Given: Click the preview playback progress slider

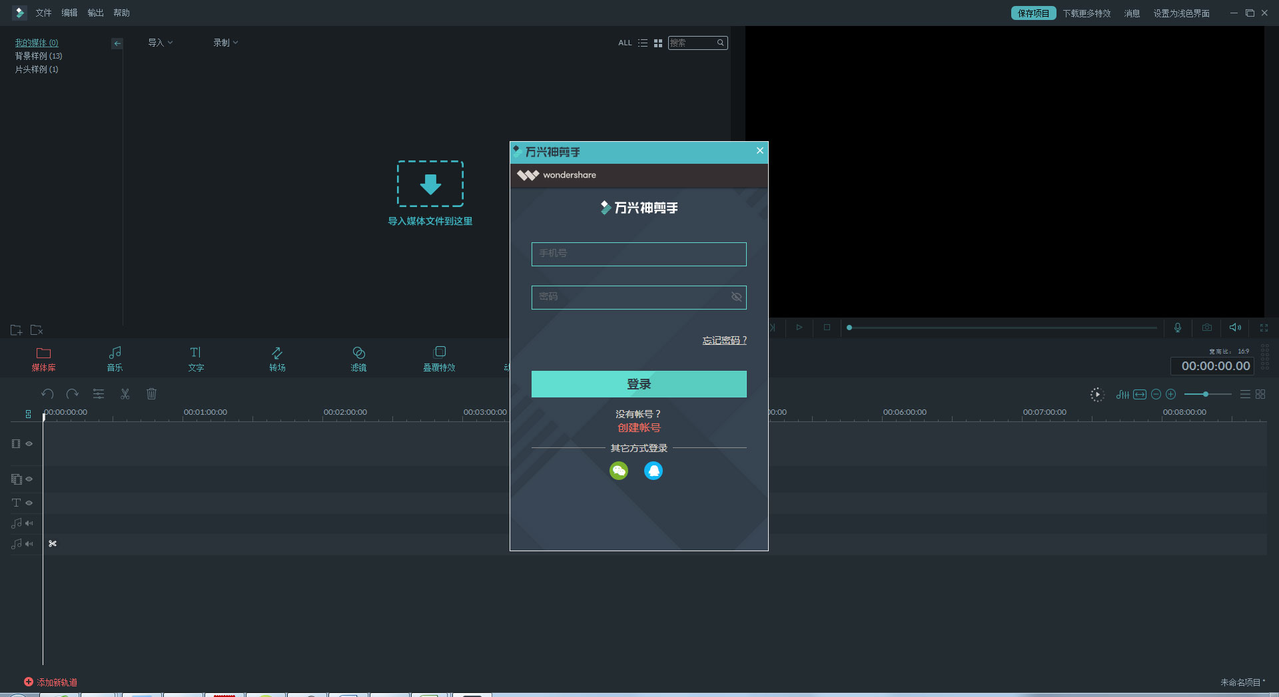Looking at the screenshot, I should pos(1003,328).
